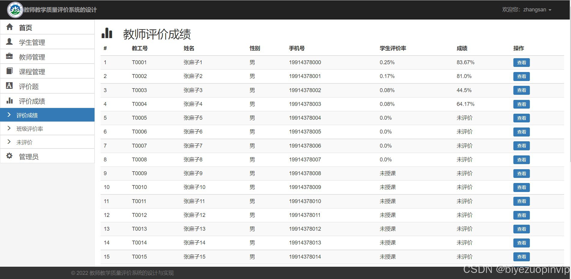Click 查看 in the 张麻子13 row
The height and width of the screenshot is (279, 571).
521,229
